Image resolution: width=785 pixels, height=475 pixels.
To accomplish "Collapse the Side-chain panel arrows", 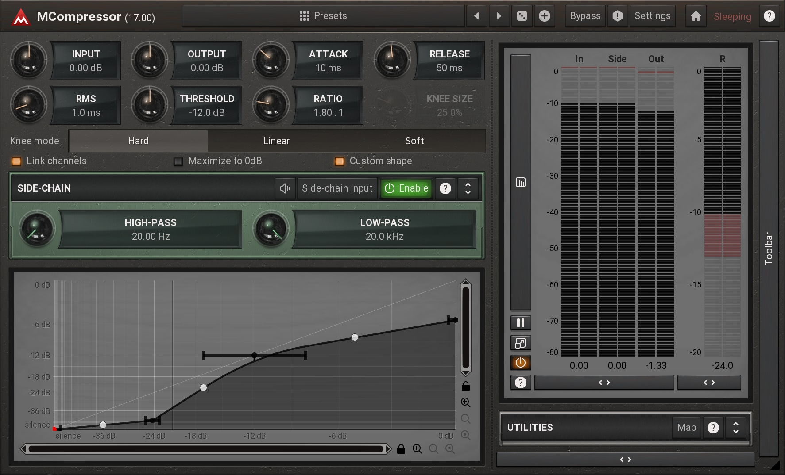I will [468, 188].
